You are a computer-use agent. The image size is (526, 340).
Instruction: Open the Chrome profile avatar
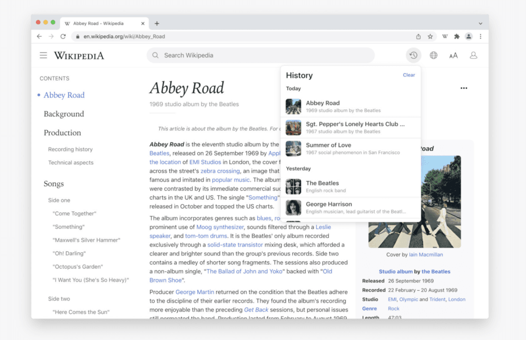(x=468, y=36)
